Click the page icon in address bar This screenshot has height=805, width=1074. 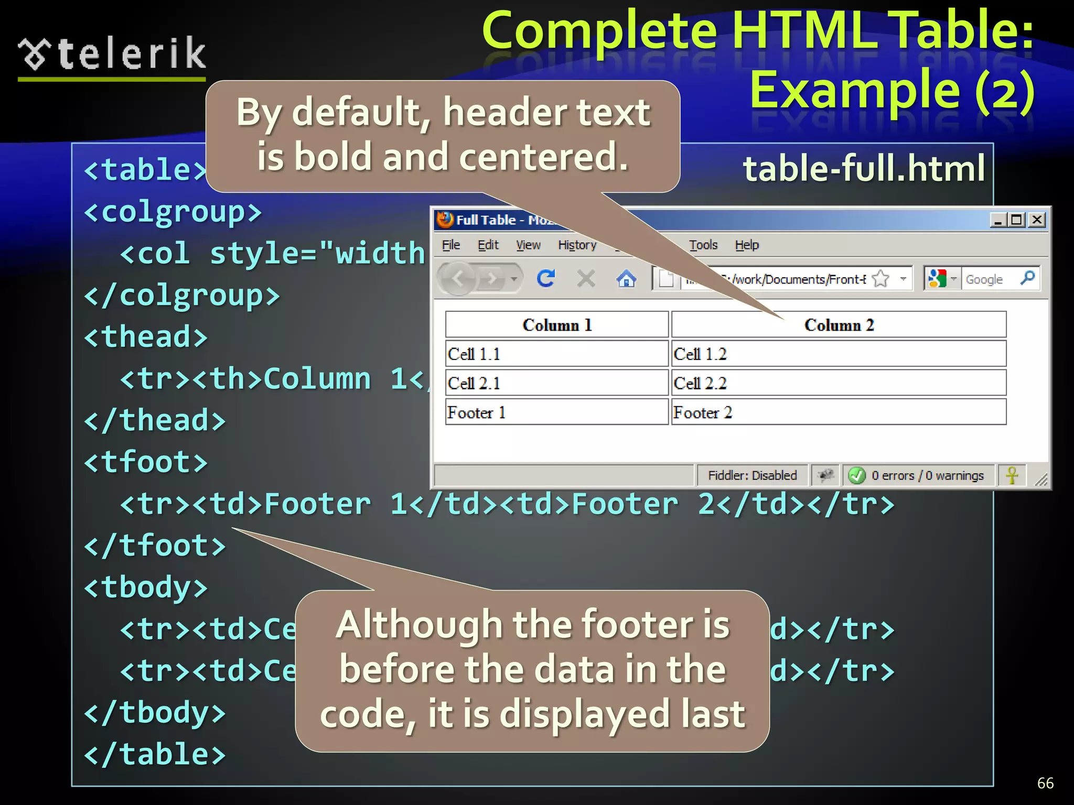(666, 279)
